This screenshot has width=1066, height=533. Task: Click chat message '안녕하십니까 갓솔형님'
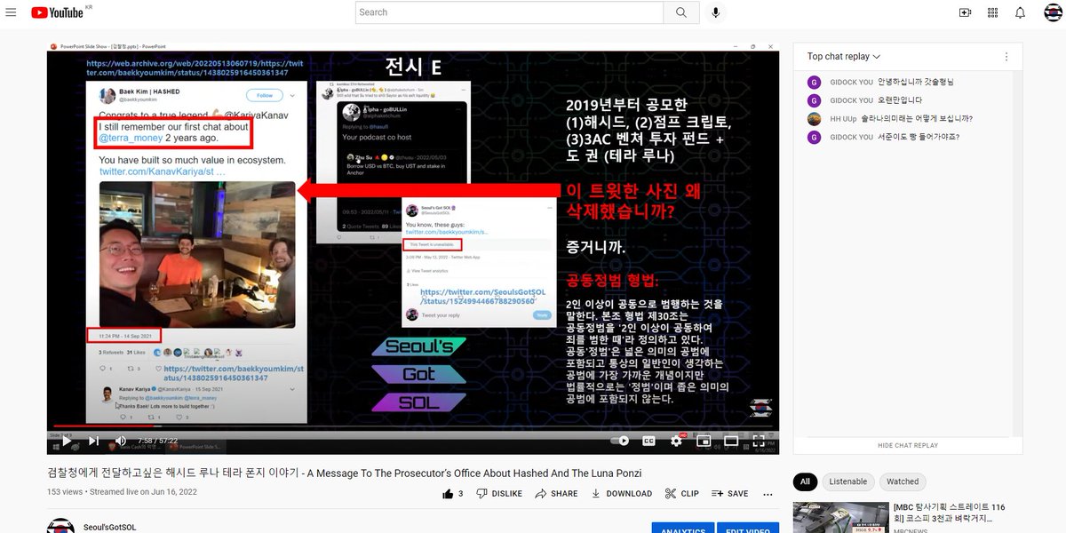915,82
